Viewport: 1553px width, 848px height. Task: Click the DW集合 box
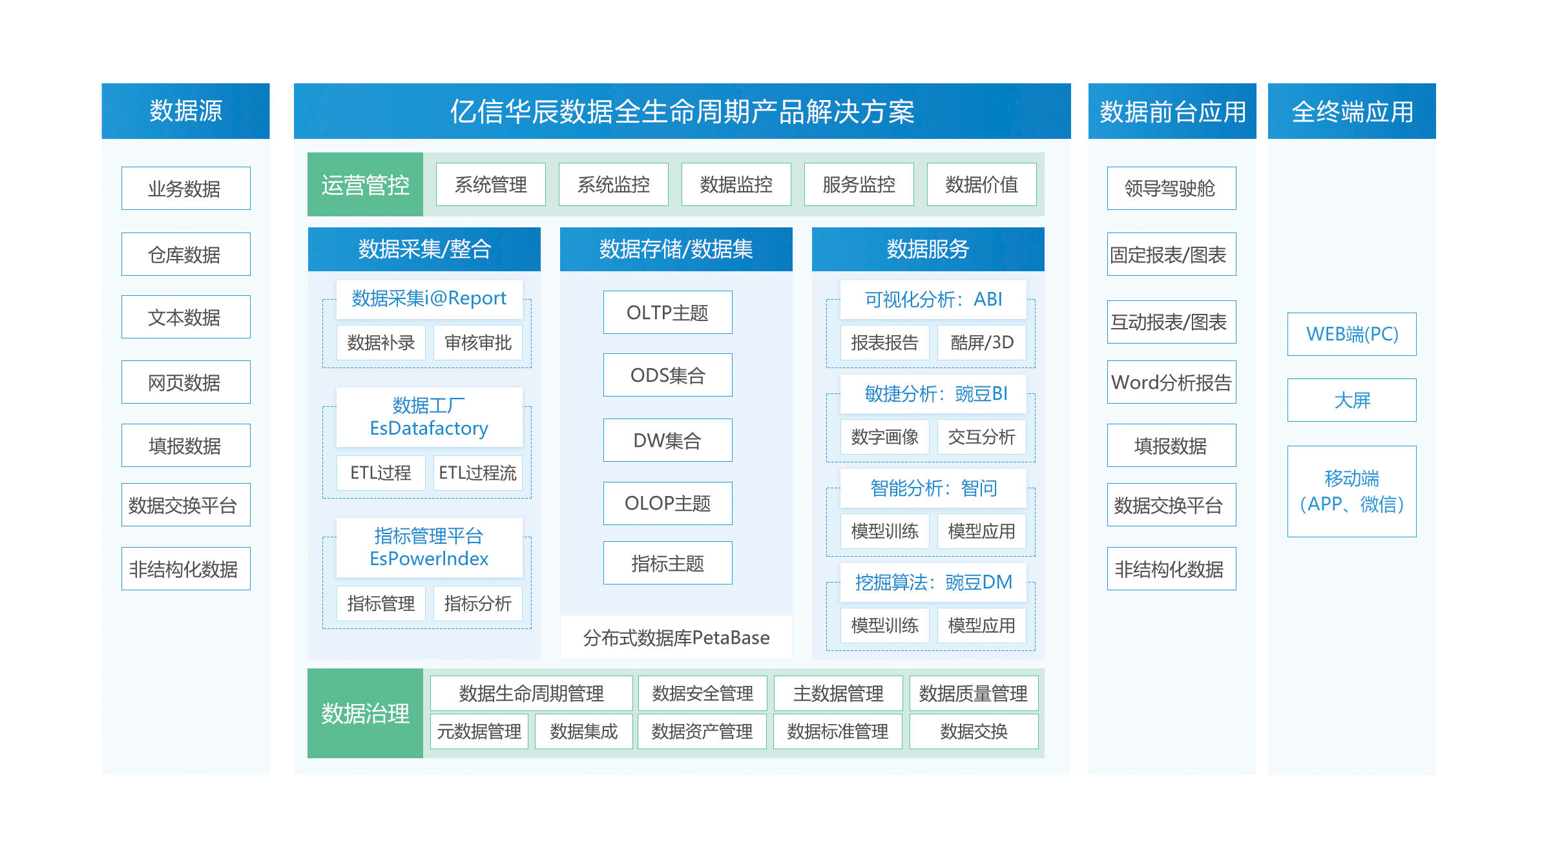pyautogui.click(x=668, y=440)
